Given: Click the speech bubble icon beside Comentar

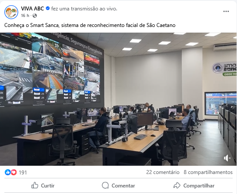Looking at the screenshot, I should click(105, 185).
